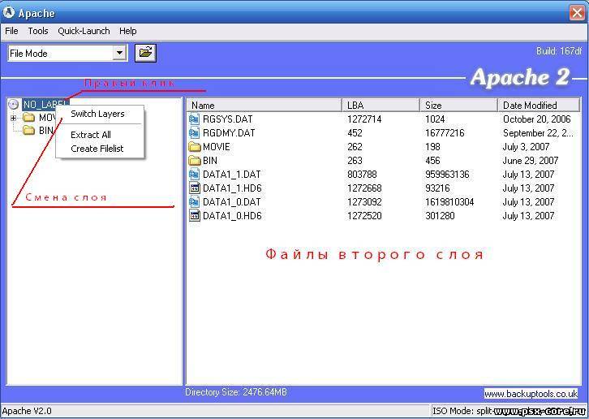Select the DATA1_1.HD6 file name

(x=232, y=188)
